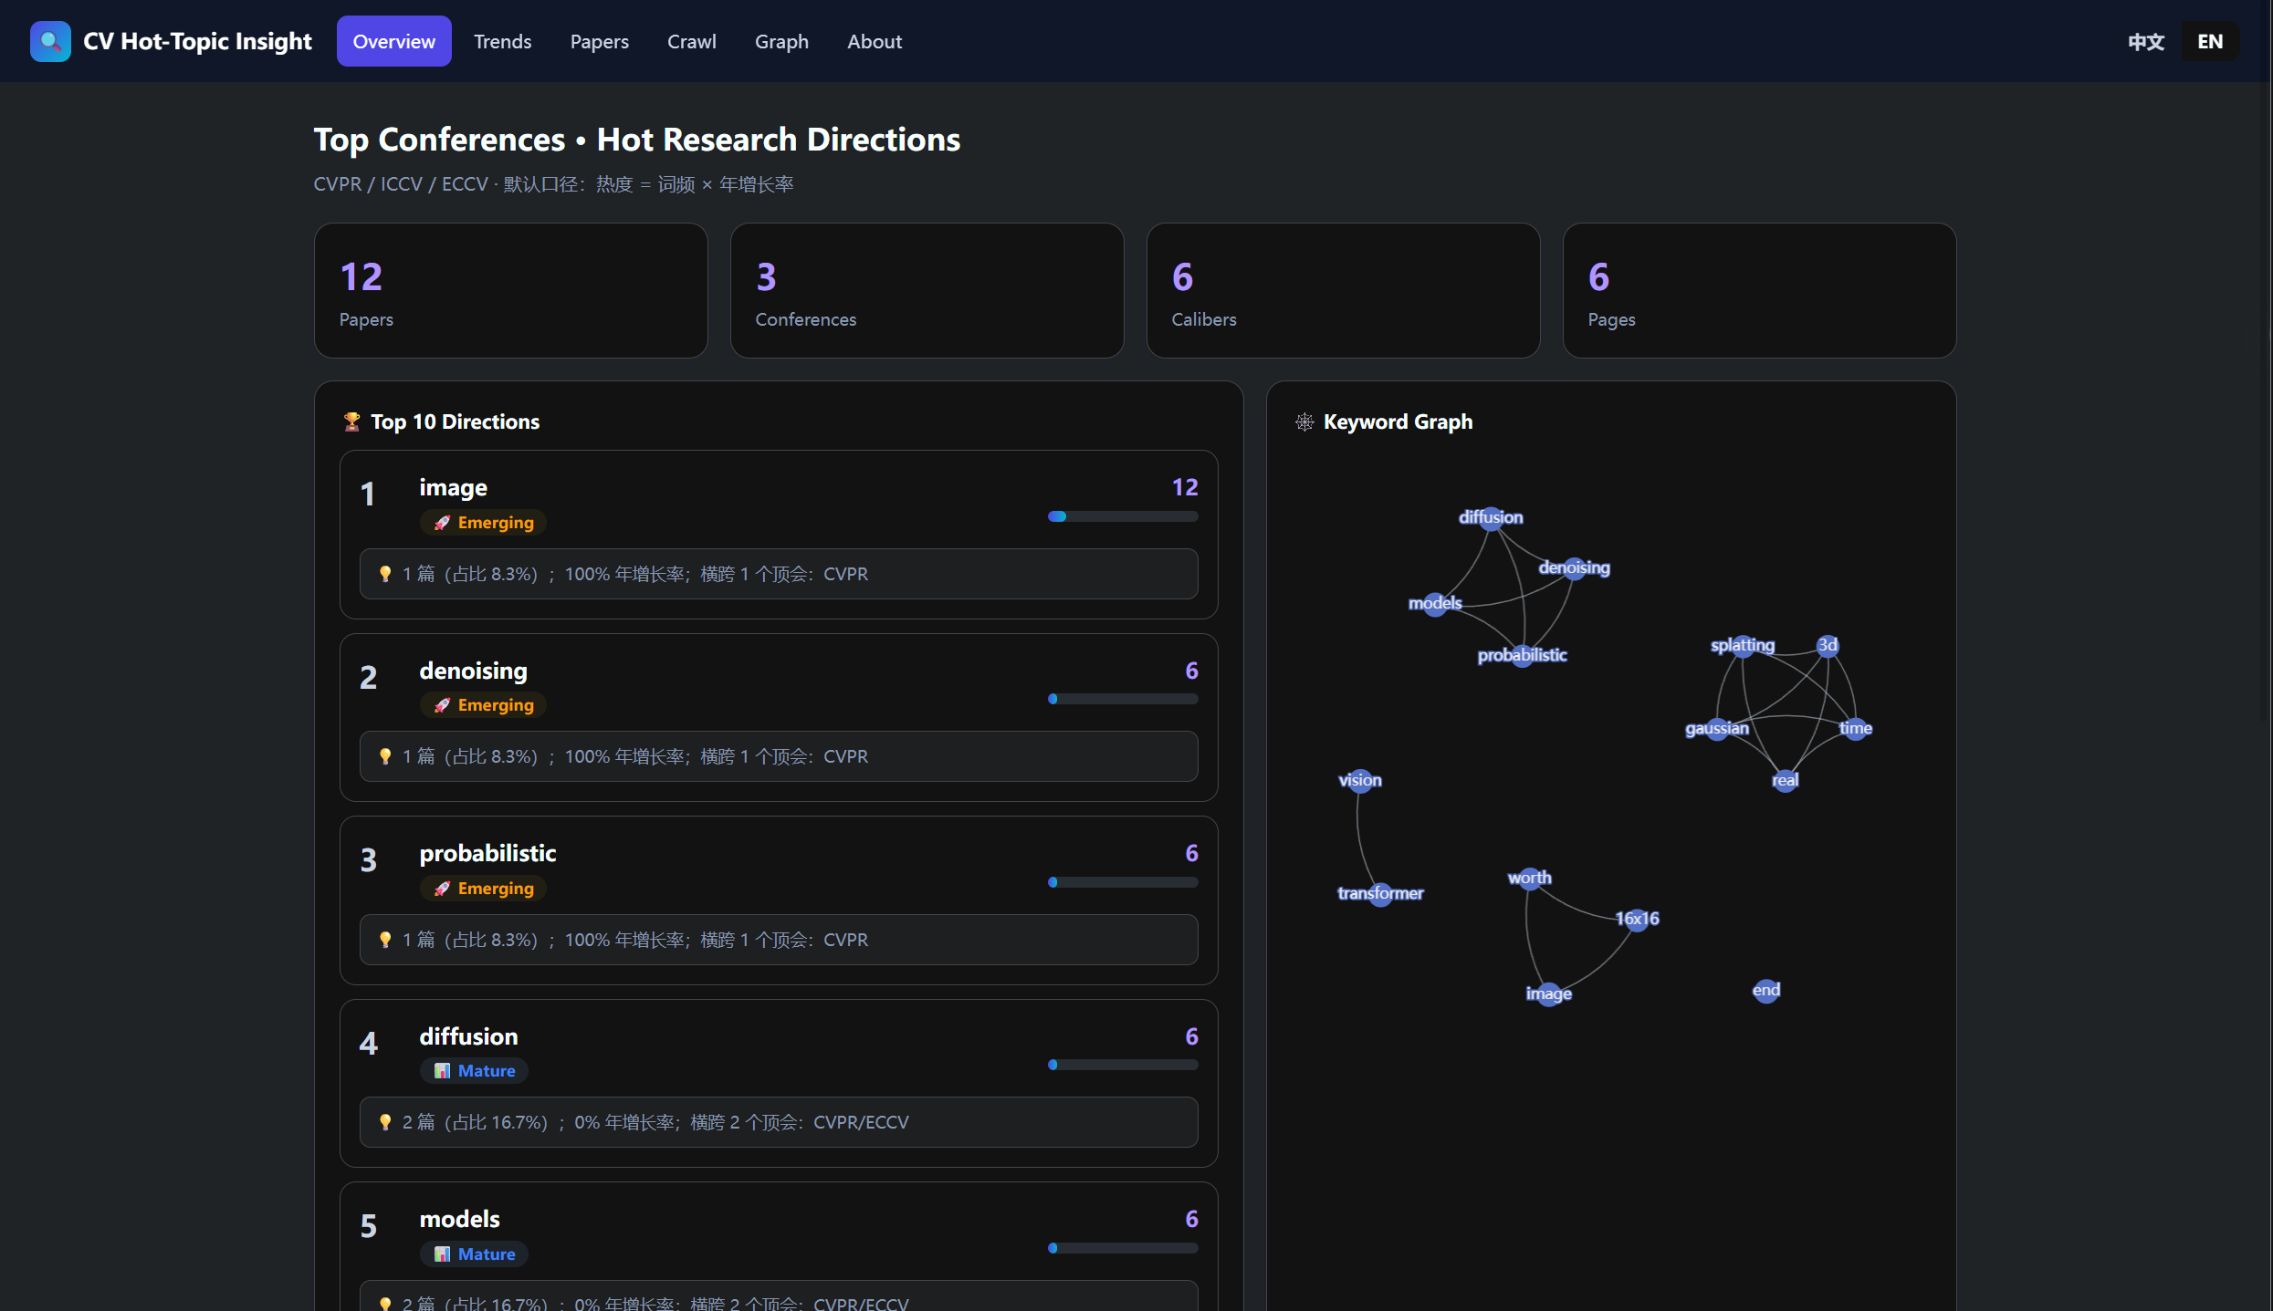Click the rocket icon in probabilistic's Emerging badge
The height and width of the screenshot is (1311, 2273).
pyautogui.click(x=442, y=889)
